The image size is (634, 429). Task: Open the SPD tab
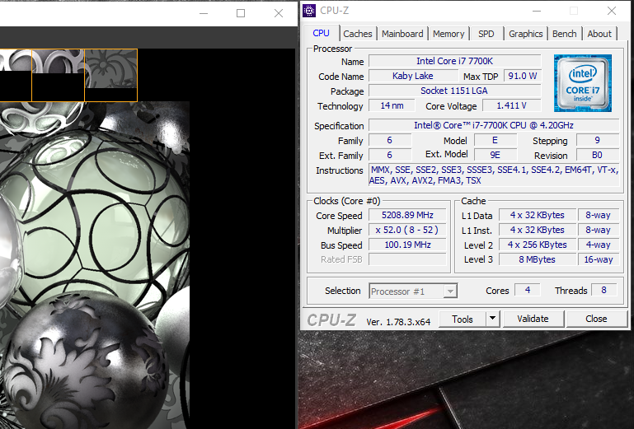[x=486, y=34]
